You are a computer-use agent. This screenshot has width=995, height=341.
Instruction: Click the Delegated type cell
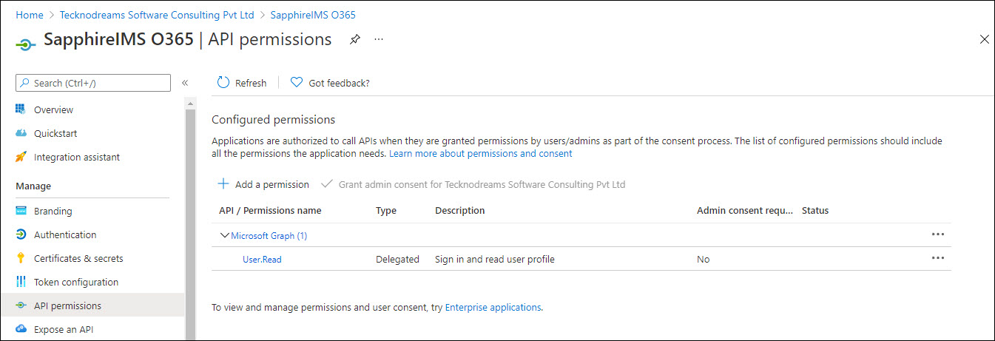tap(397, 259)
